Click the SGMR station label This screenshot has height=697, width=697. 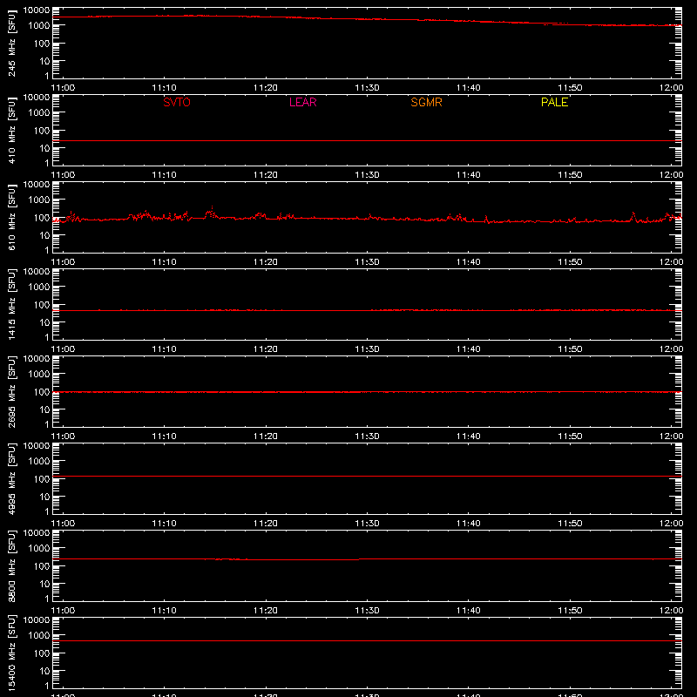(x=426, y=102)
